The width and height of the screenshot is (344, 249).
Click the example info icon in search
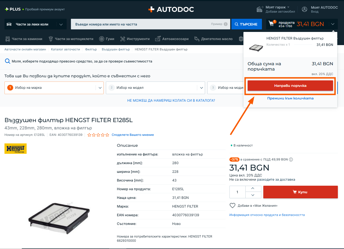tap(226, 24)
